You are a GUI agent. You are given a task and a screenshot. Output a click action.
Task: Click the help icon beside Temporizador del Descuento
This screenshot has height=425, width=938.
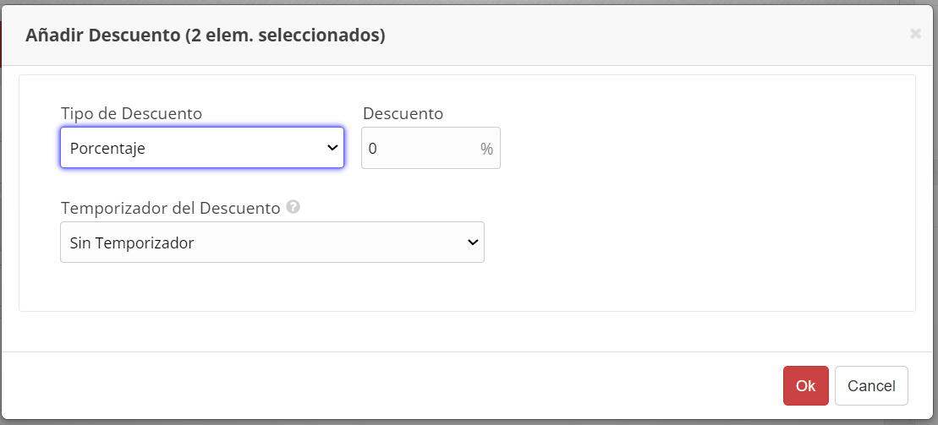(293, 207)
